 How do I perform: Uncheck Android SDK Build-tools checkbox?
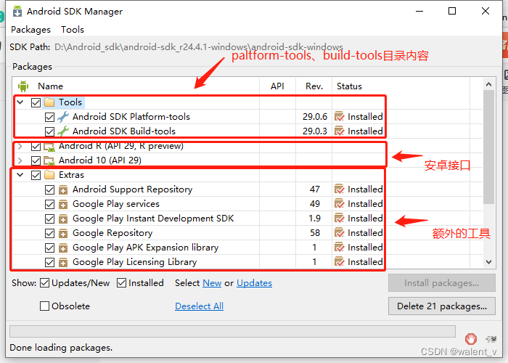(49, 131)
